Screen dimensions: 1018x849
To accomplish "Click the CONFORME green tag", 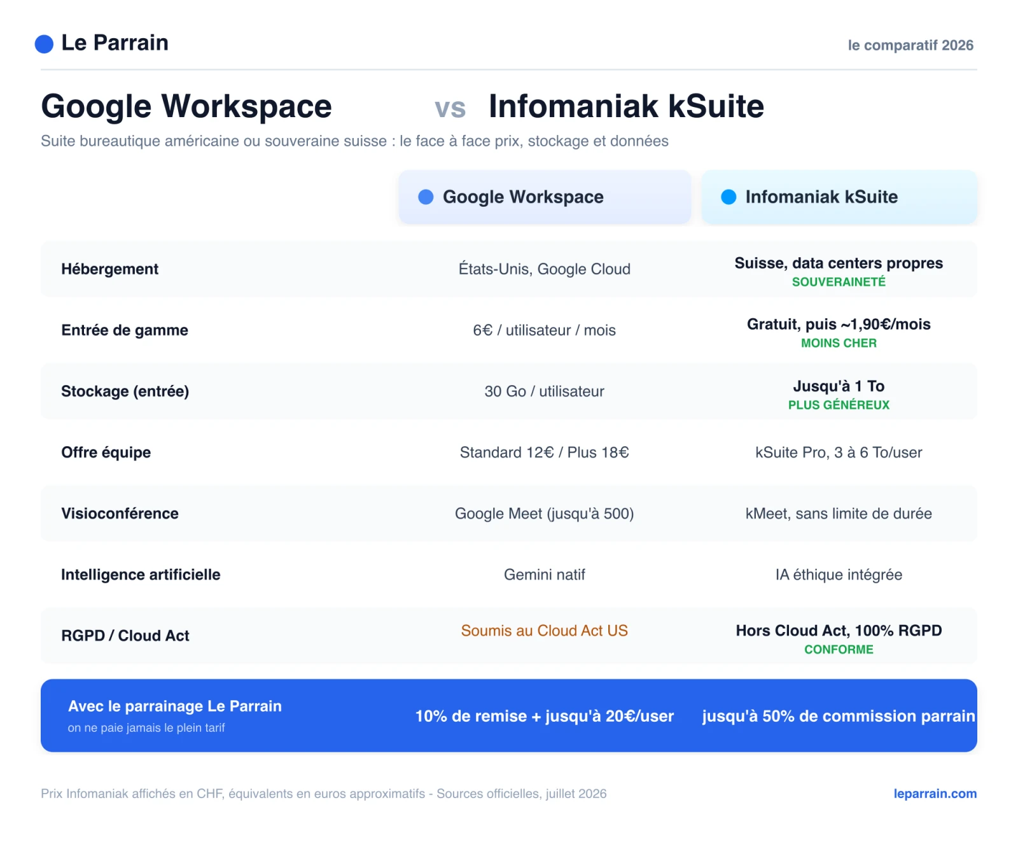I will 839,650.
